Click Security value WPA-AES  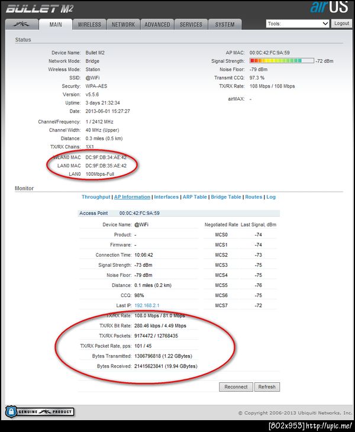96,86
